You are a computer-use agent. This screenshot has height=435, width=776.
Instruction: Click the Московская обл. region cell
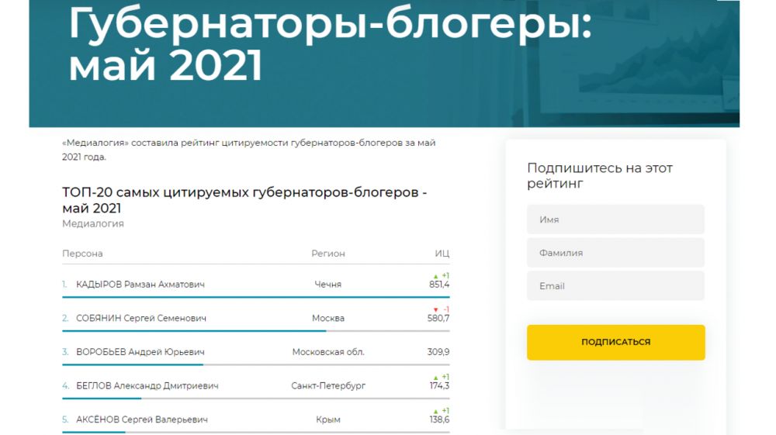[x=328, y=352]
